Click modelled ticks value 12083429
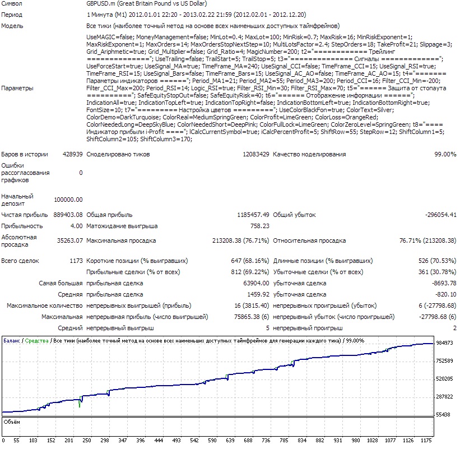The height and width of the screenshot is (449, 460). (x=256, y=154)
